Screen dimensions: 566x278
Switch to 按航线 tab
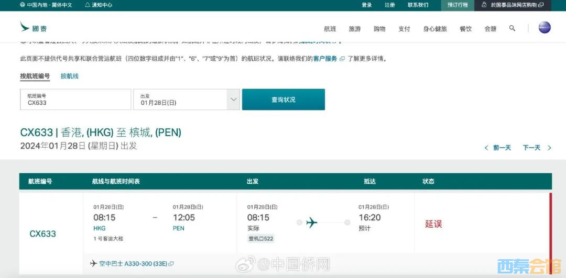point(69,76)
